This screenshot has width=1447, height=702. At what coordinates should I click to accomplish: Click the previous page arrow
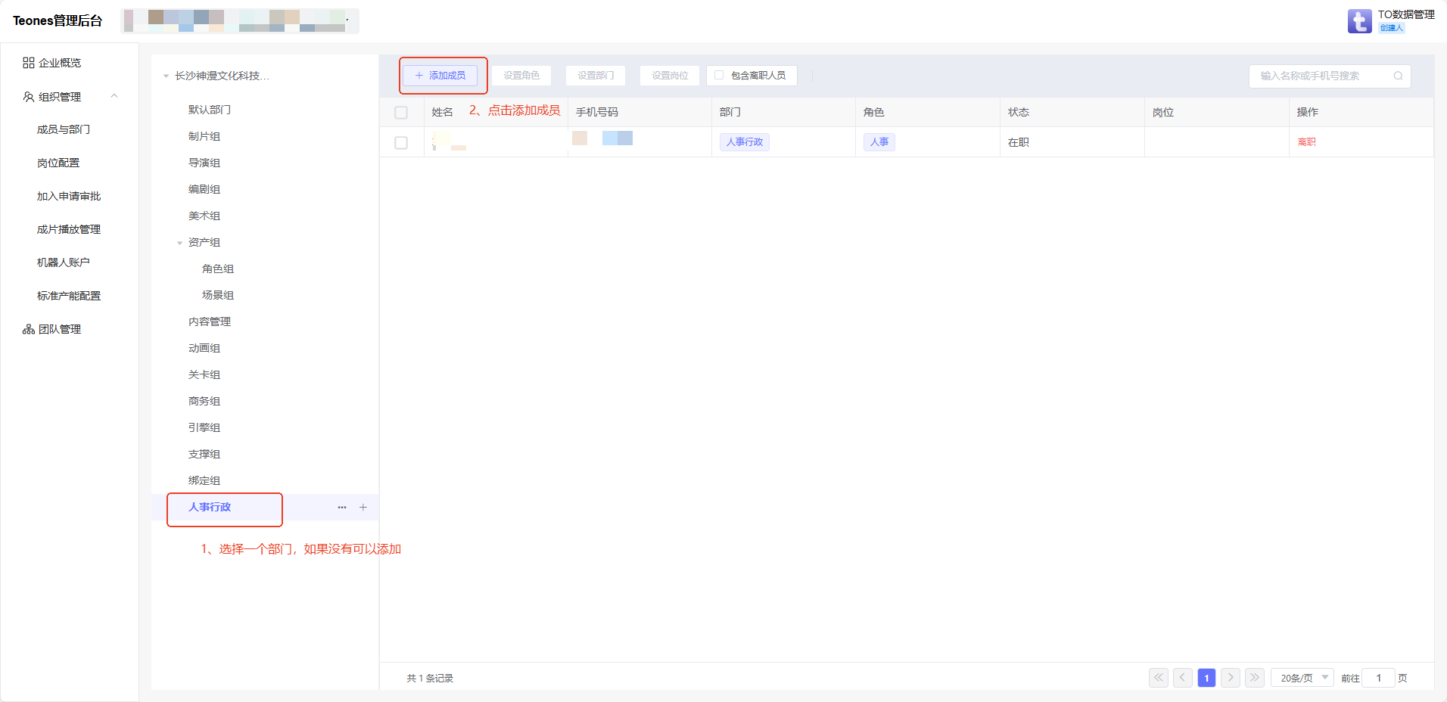tap(1183, 678)
